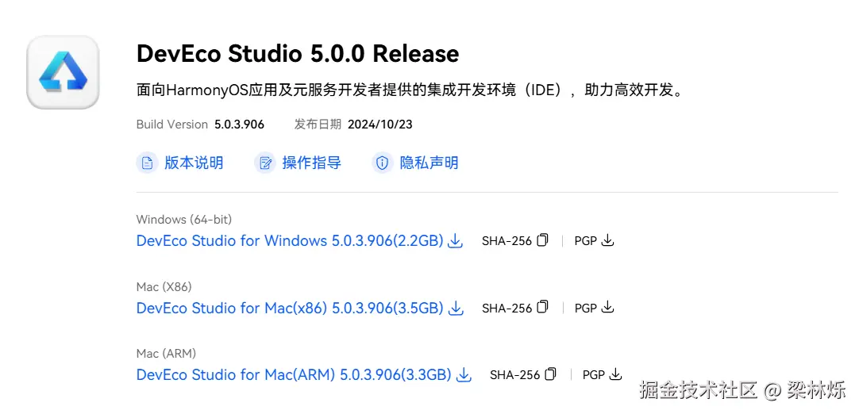Download PGP signature for Mac(ARM) build
859x414 pixels.
[x=615, y=374]
